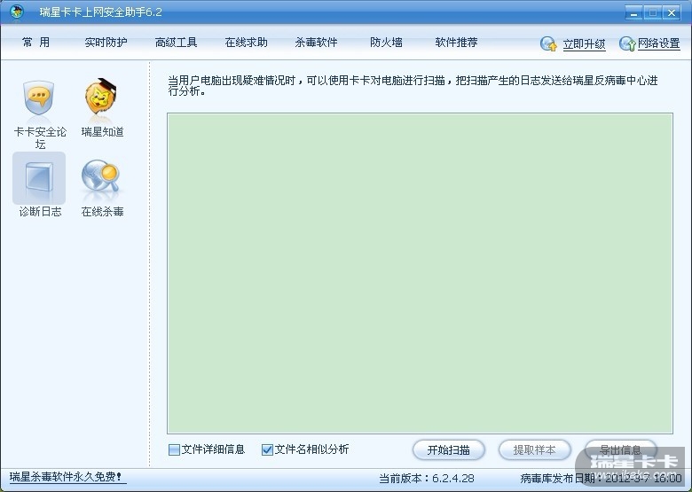Open the 网络设置 link
This screenshot has width=692, height=492.
[659, 43]
